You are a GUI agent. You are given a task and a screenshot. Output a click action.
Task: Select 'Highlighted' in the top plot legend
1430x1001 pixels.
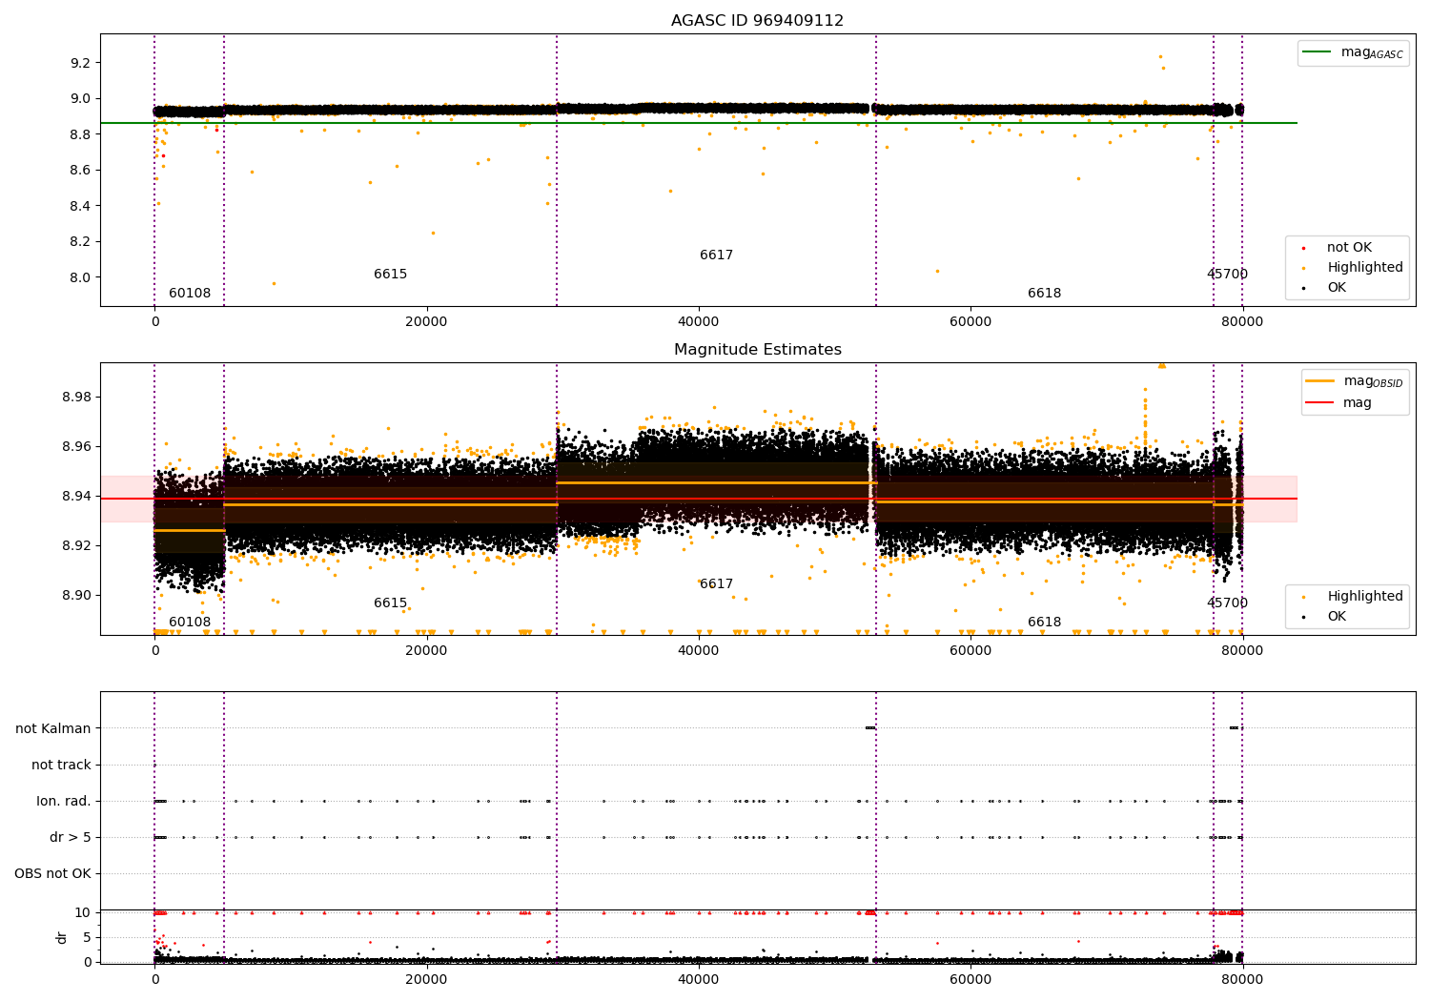[1364, 268]
